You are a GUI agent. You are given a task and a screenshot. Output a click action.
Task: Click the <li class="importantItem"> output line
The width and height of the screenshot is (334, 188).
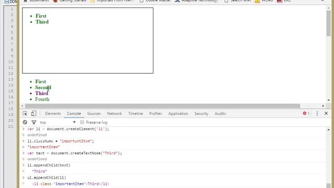coord(70,183)
